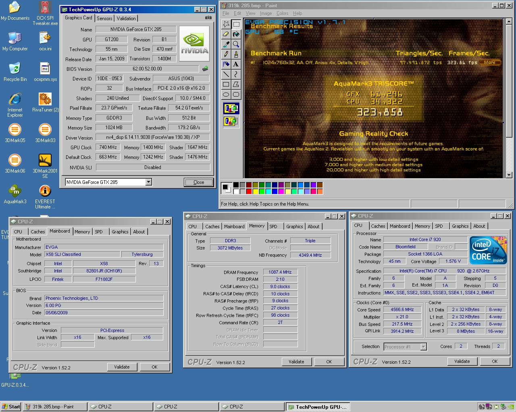Click the DRAM Frequency value 1087.4 MHz
Viewport: 516px width, 412px height.
280,272
